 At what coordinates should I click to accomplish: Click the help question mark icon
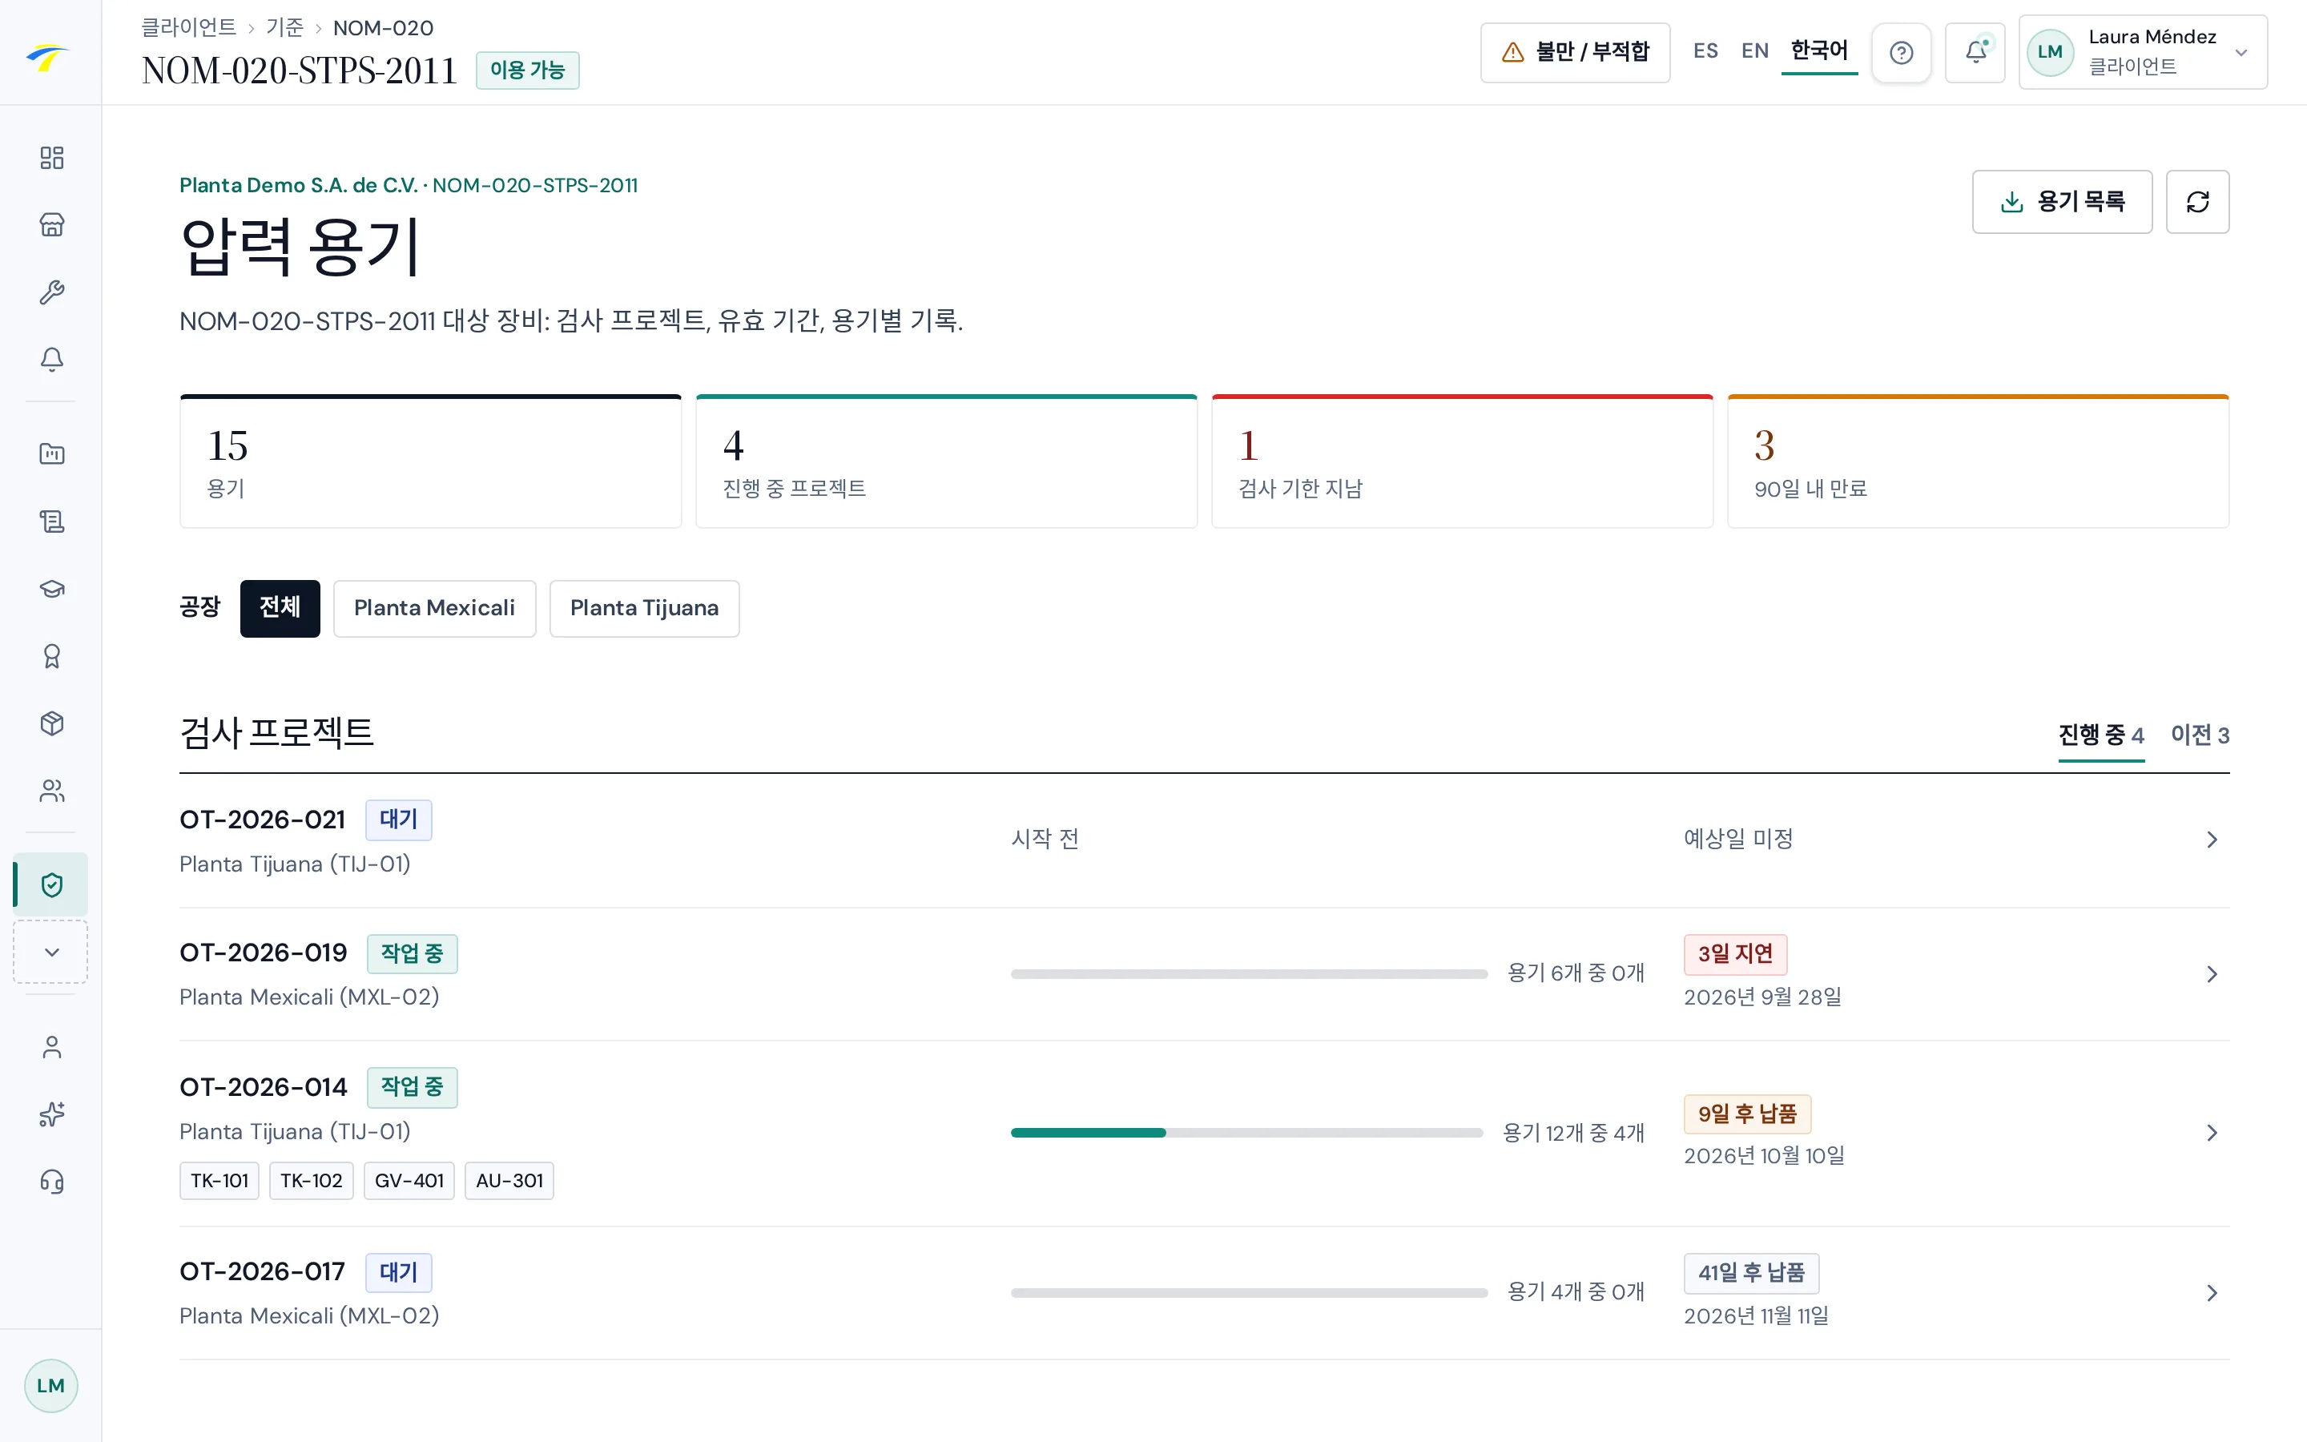tap(1901, 52)
